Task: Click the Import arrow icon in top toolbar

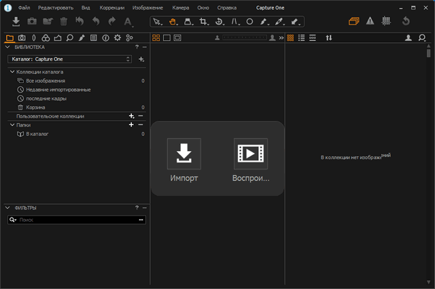Action: pos(16,22)
